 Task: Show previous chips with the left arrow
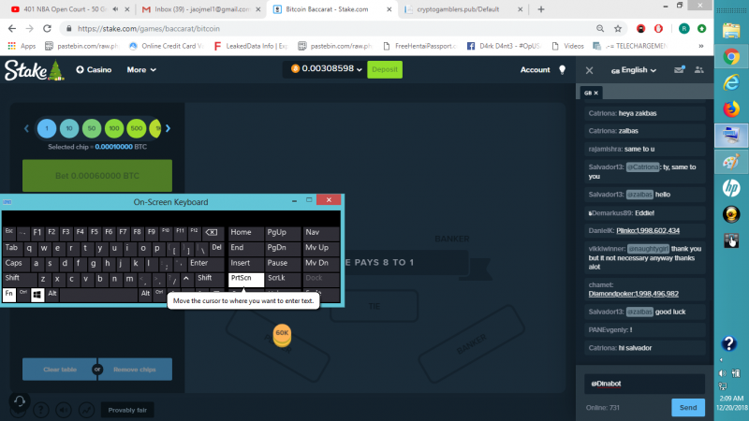click(27, 128)
